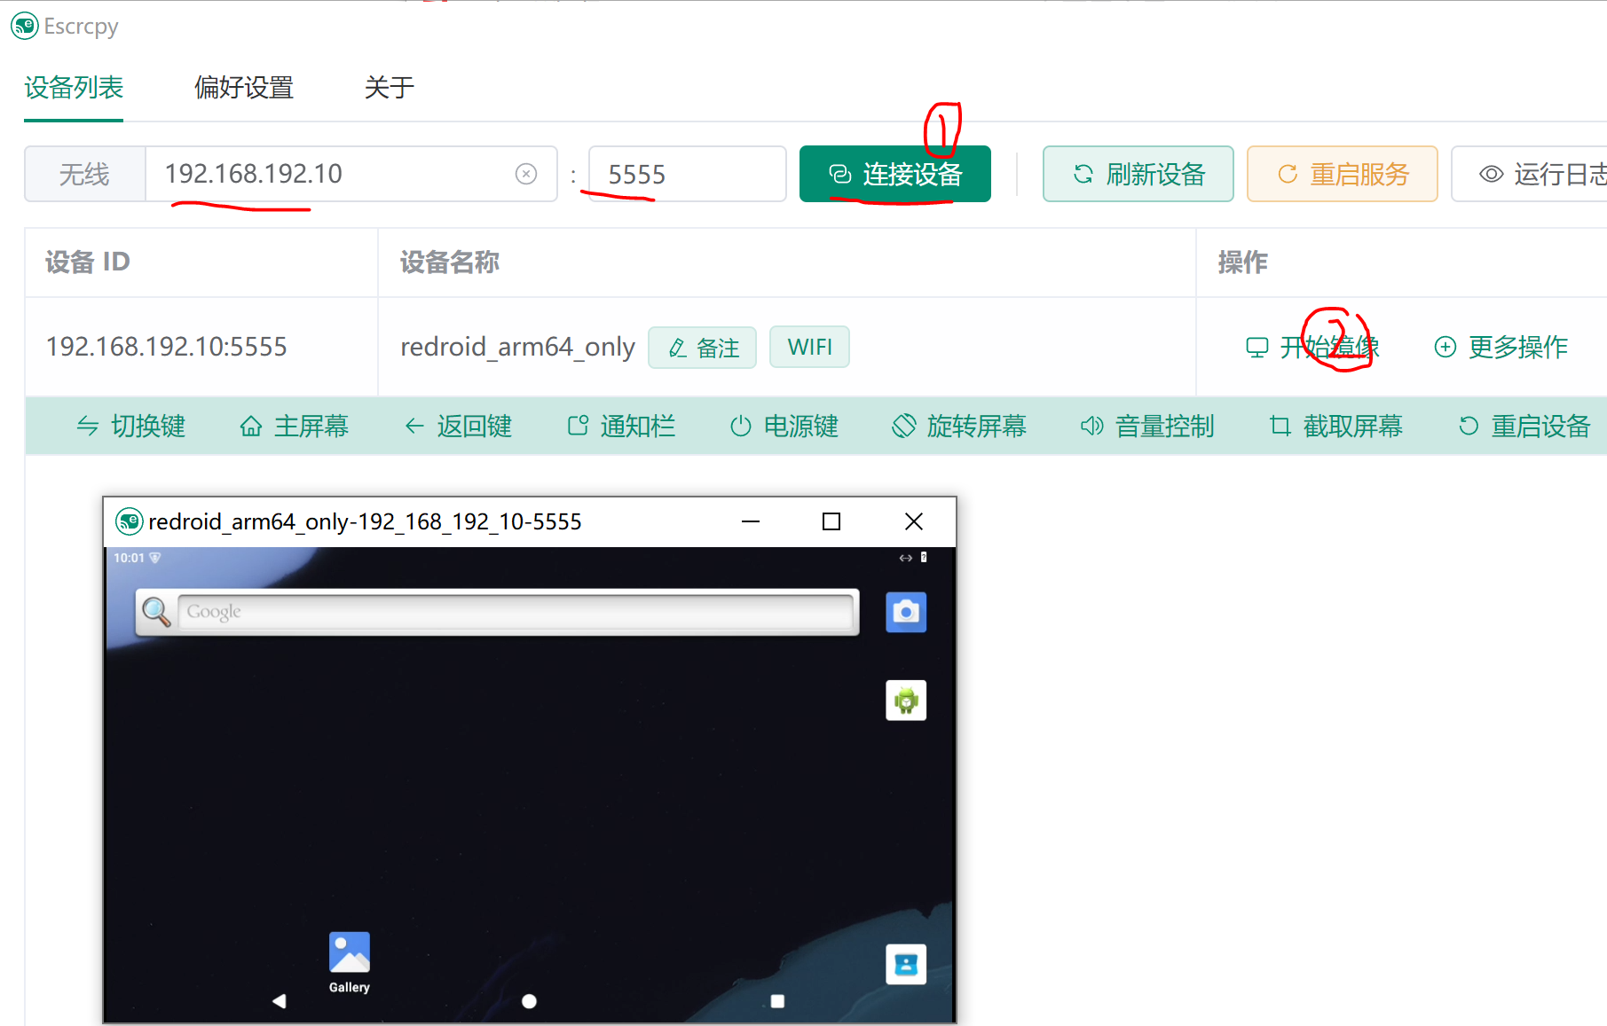The height and width of the screenshot is (1026, 1607).
Task: Click the 连接设备 button
Action: 894,174
